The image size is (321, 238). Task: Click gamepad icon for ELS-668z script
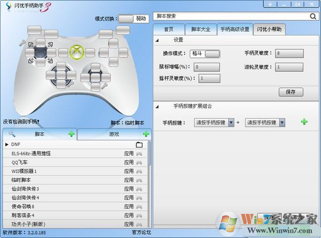[x=139, y=154]
